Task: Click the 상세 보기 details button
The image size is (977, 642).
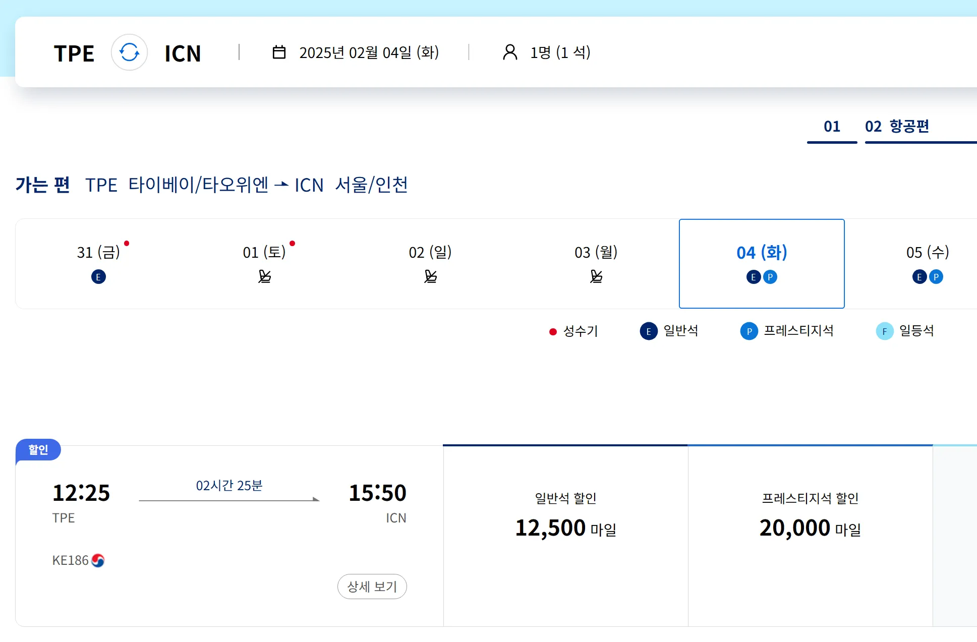Action: [x=372, y=587]
